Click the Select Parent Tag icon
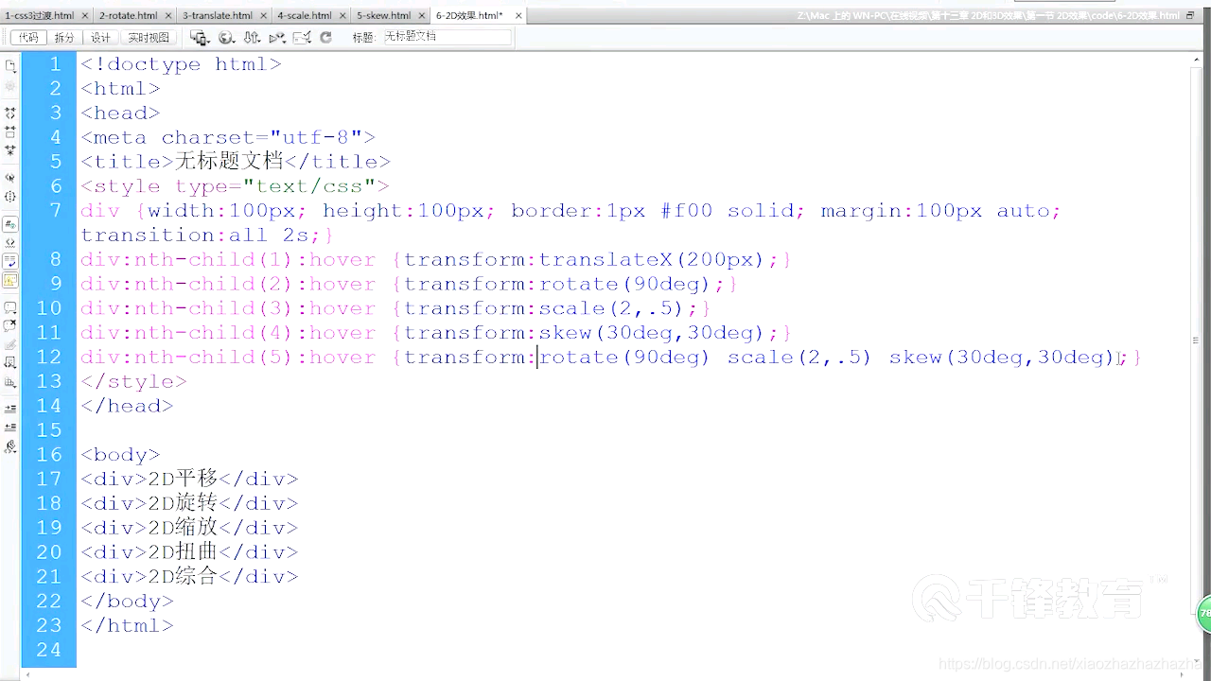Screen dimensions: 1211x681 click(x=10, y=178)
